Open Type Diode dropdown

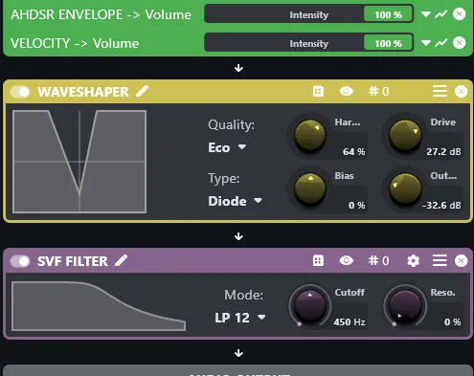[235, 201]
